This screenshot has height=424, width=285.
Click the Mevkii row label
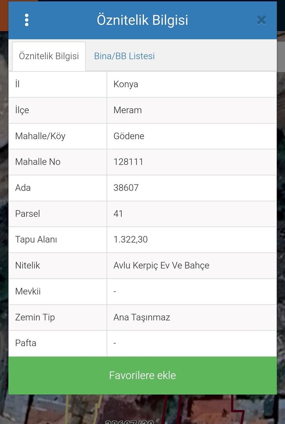click(28, 291)
